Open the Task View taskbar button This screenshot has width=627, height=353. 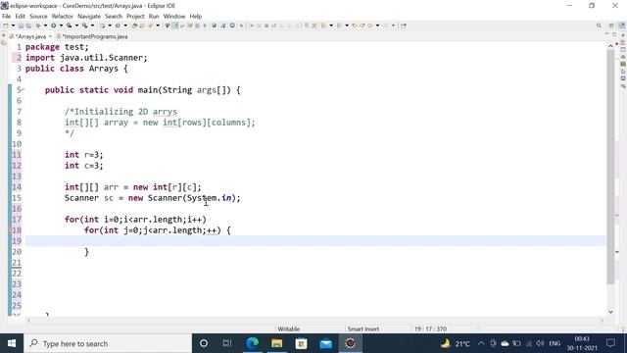point(227,343)
